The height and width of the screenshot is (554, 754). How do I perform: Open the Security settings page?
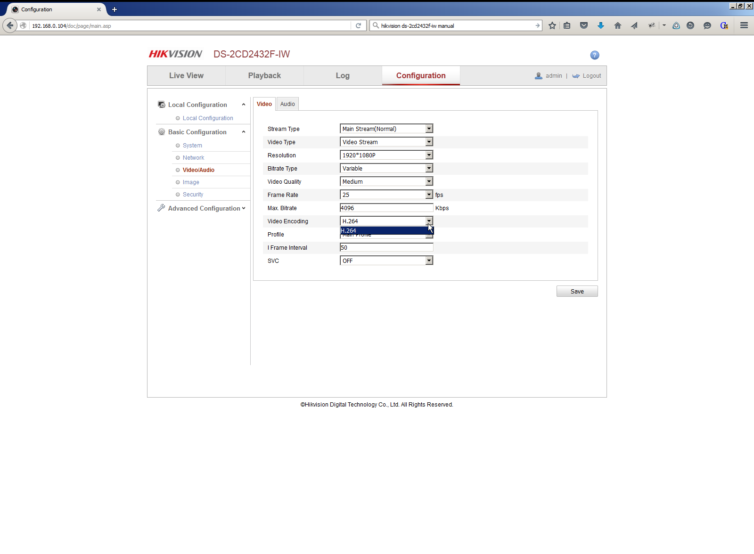point(193,195)
